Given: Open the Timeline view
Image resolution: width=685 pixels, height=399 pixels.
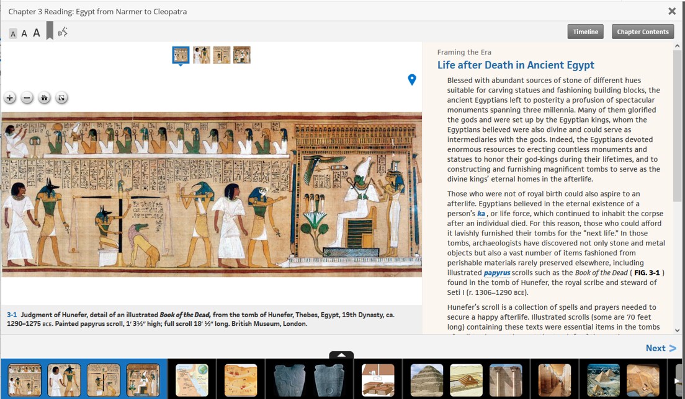Looking at the screenshot, I should click(585, 32).
